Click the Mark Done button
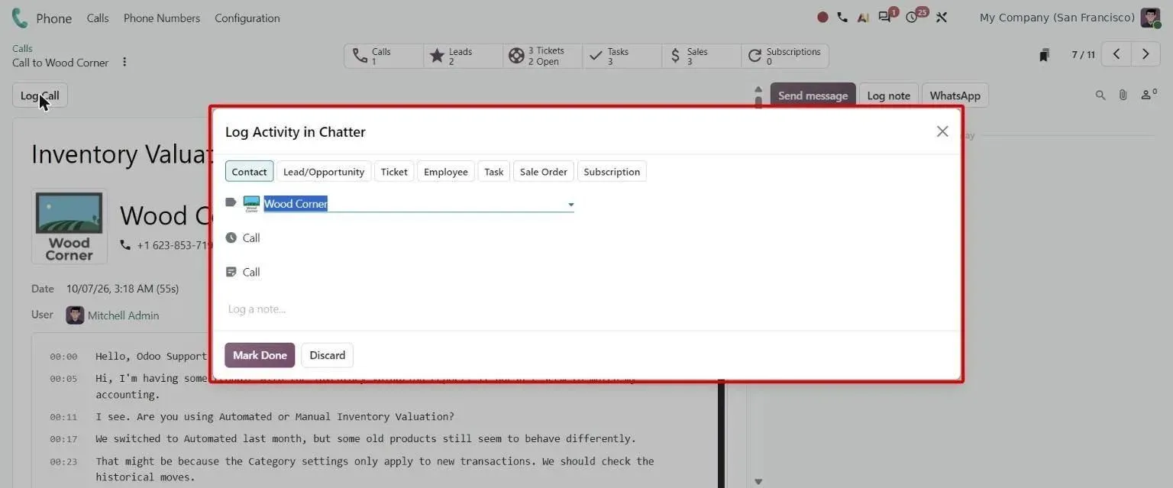 click(x=260, y=355)
